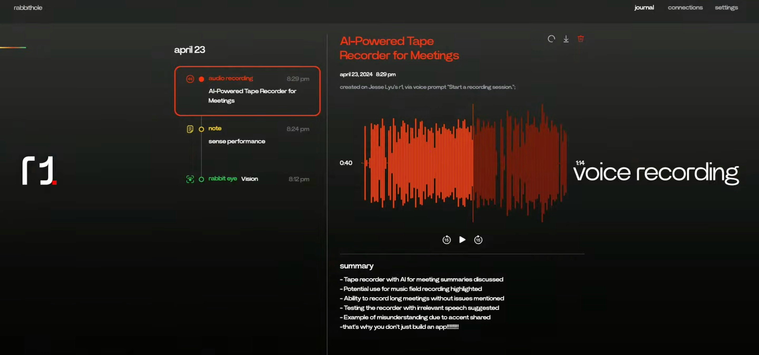Click the april 23, 2024 8:29 pm timestamp
Screen dimensions: 759x355
(367, 74)
